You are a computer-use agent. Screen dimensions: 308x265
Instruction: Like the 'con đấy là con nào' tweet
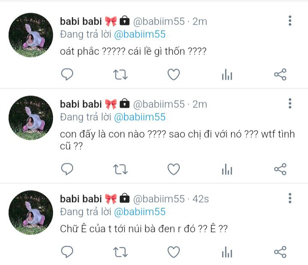pyautogui.click(x=174, y=169)
